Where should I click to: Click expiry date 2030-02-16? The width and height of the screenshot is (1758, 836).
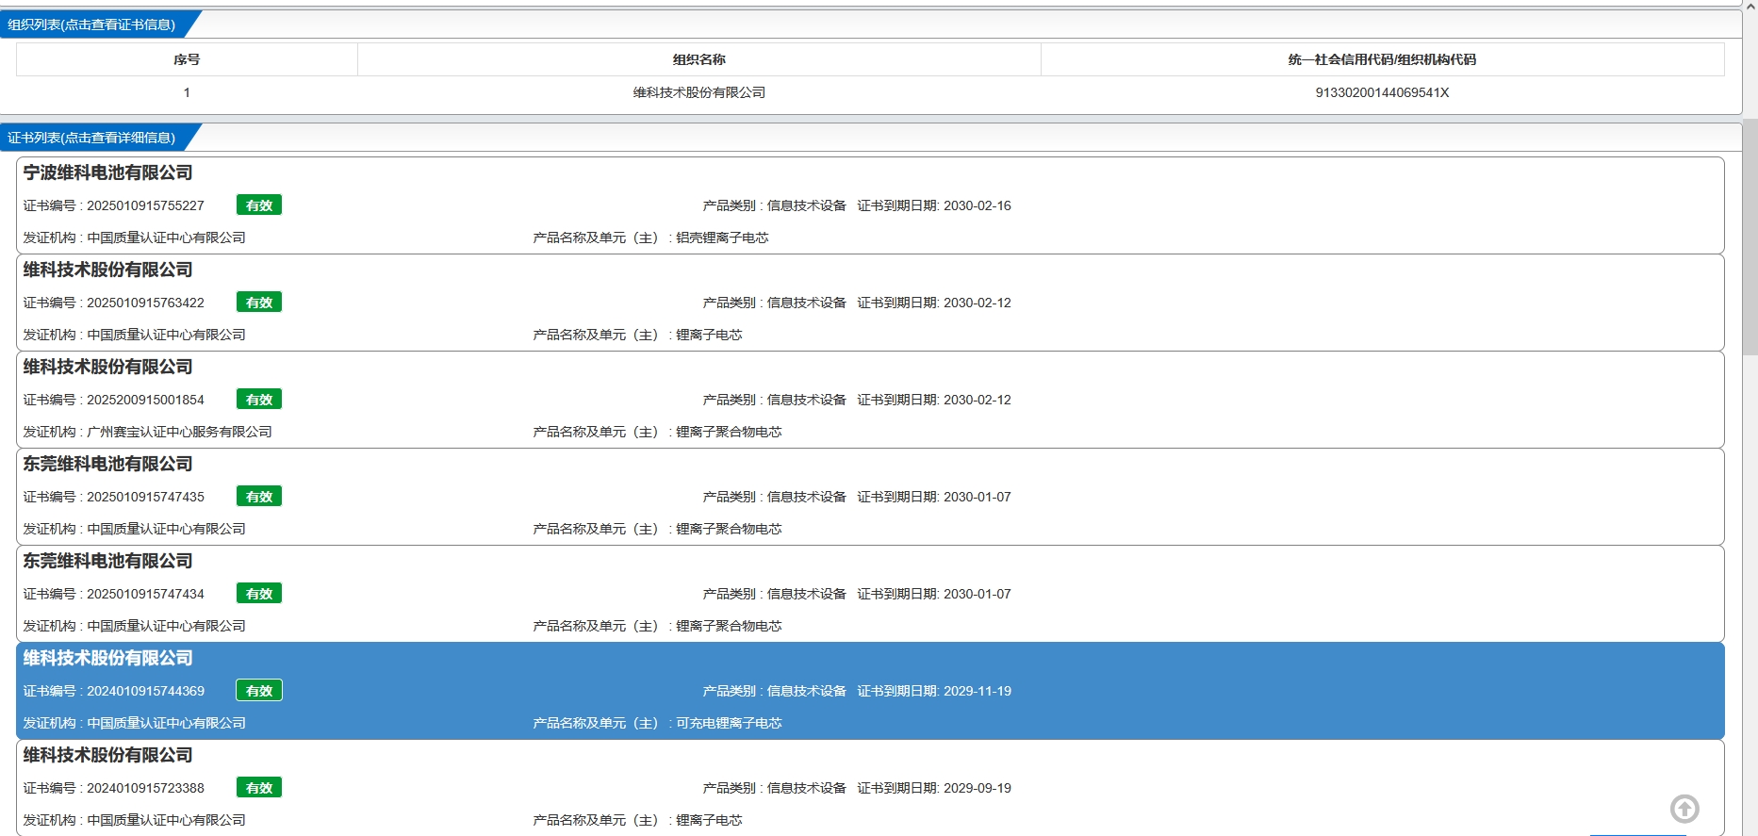point(978,205)
